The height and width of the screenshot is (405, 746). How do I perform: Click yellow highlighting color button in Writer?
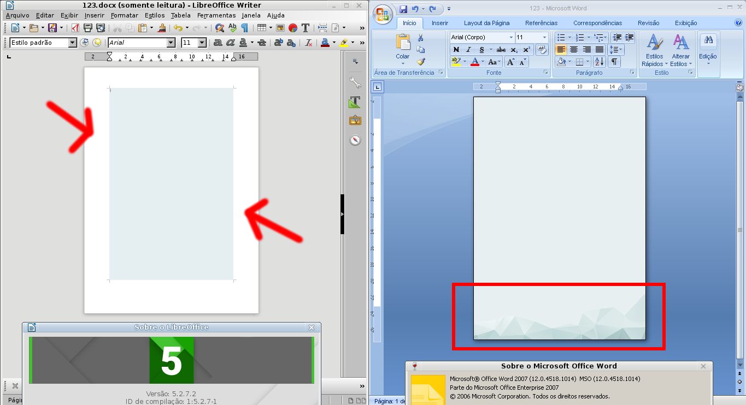[x=344, y=43]
